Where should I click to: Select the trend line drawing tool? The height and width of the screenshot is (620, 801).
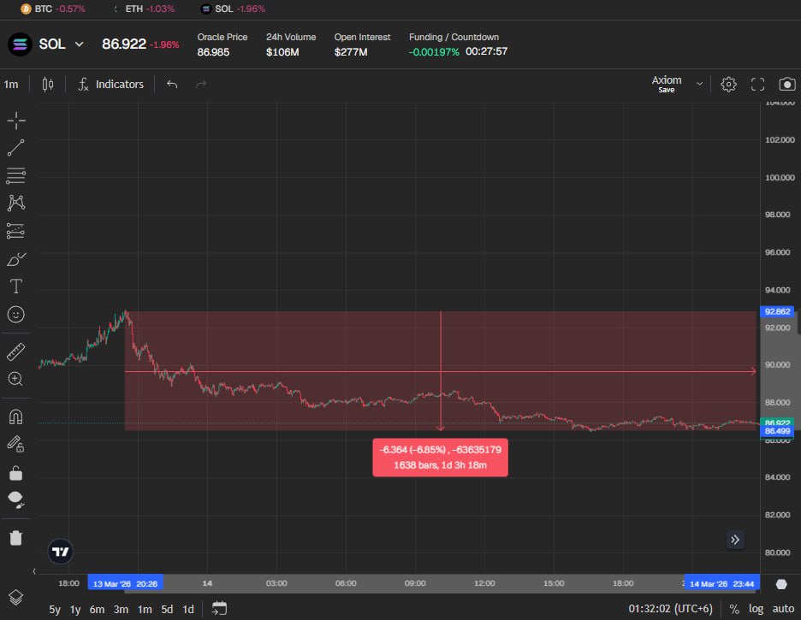[x=16, y=148]
